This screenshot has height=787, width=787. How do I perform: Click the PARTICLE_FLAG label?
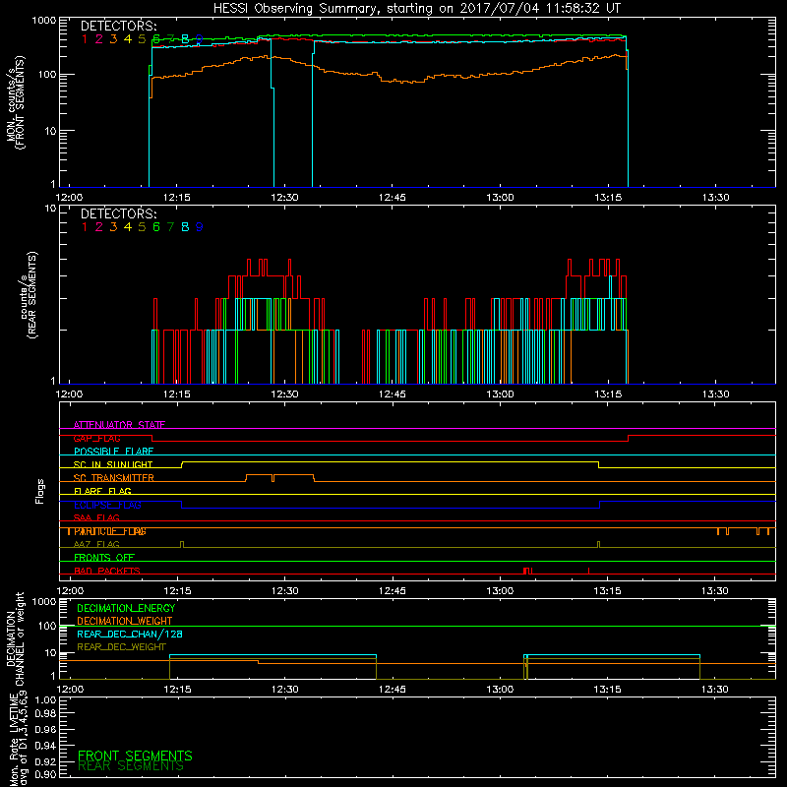[x=110, y=531]
